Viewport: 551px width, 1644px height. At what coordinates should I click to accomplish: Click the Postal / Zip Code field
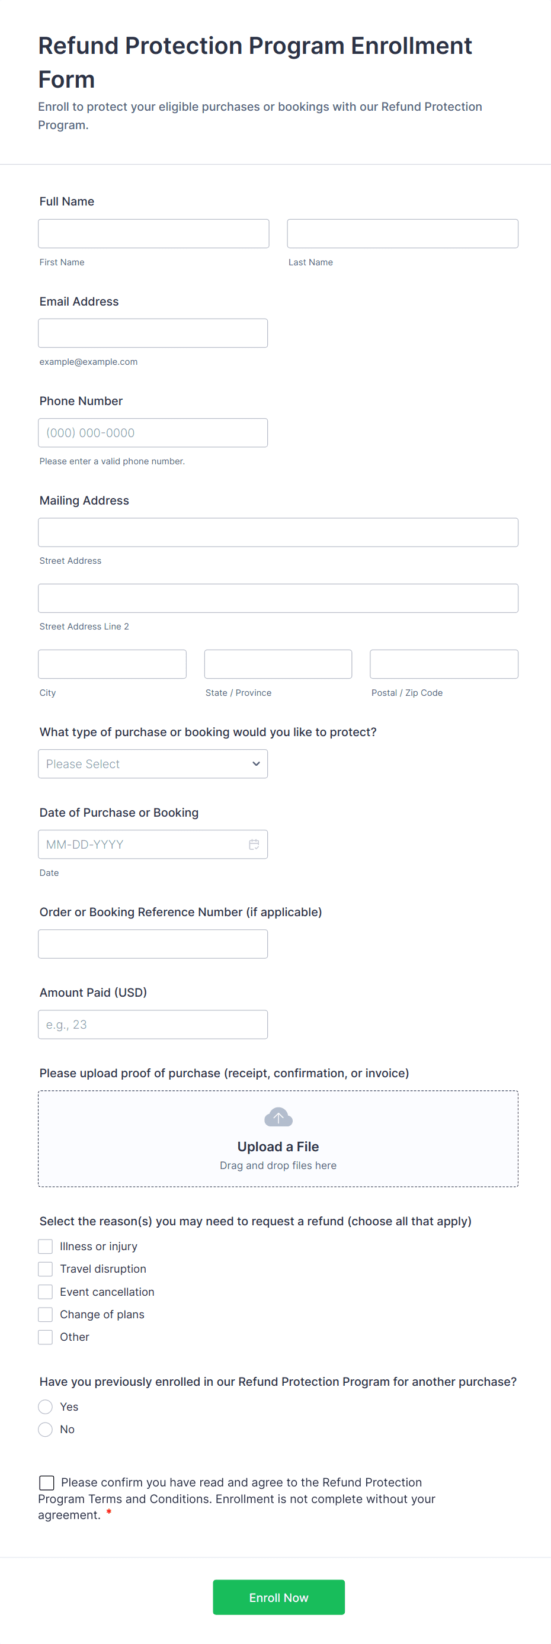444,664
